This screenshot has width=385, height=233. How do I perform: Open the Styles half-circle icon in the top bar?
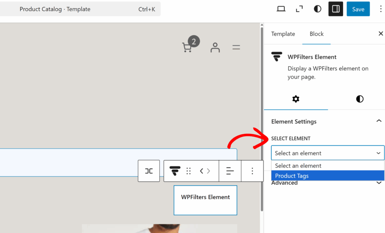click(317, 9)
